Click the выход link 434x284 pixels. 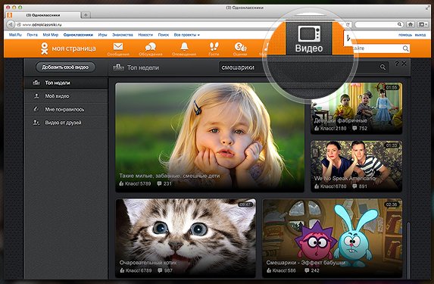420,35
